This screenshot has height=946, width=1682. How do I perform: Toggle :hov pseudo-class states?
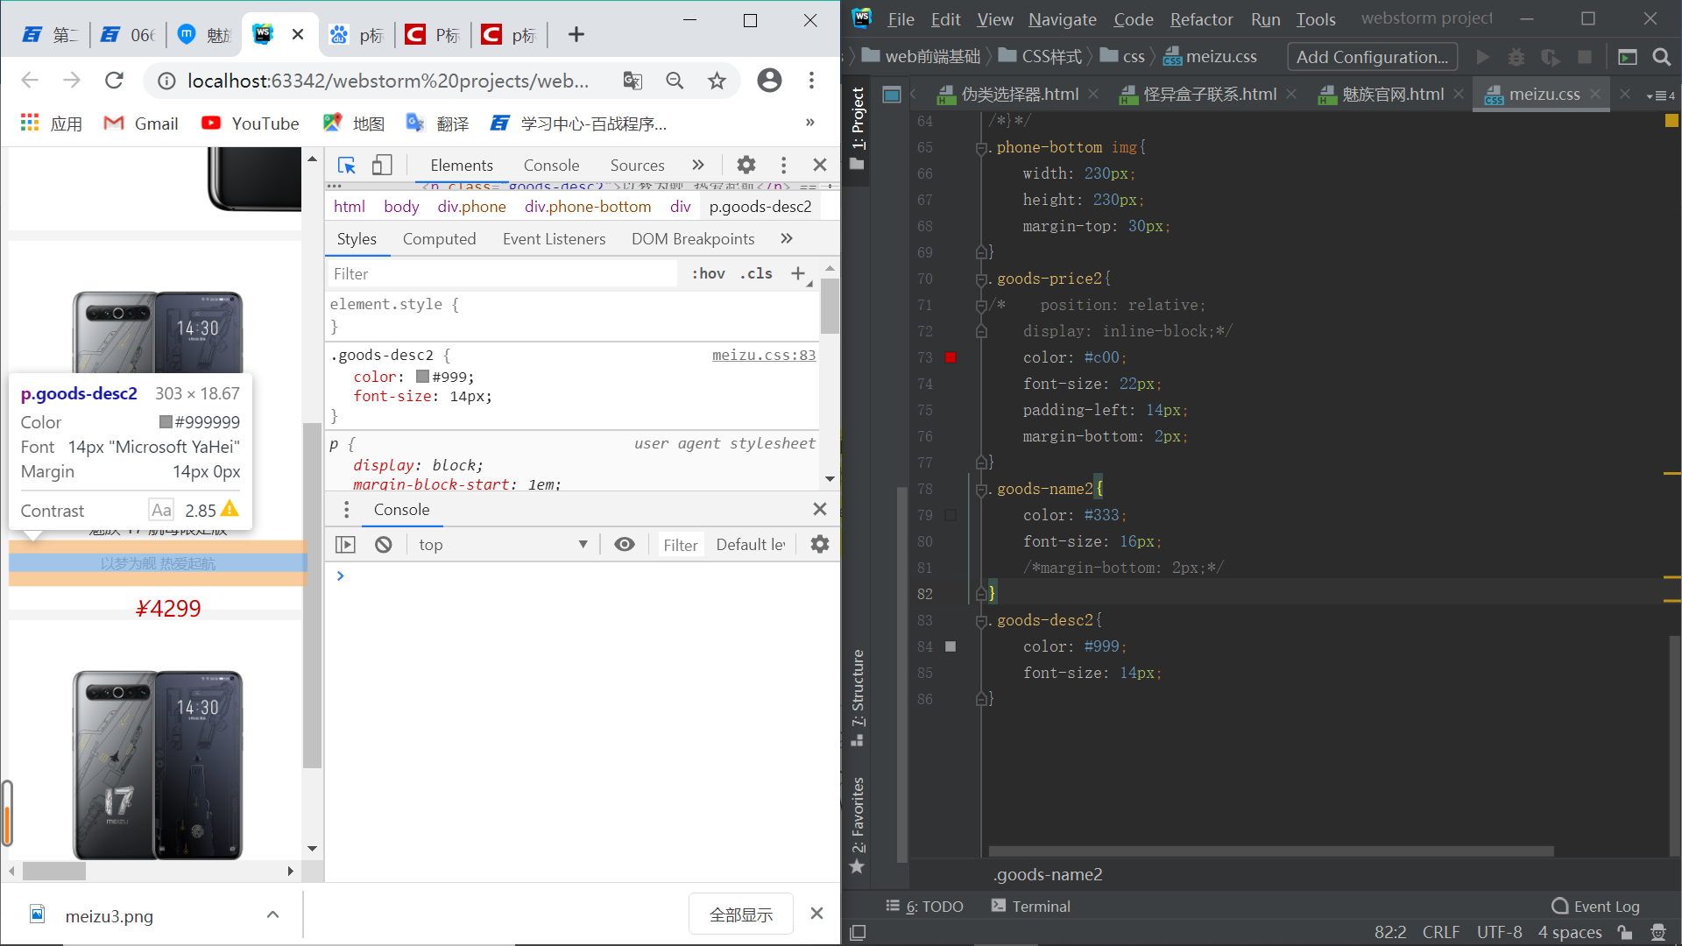(x=708, y=273)
